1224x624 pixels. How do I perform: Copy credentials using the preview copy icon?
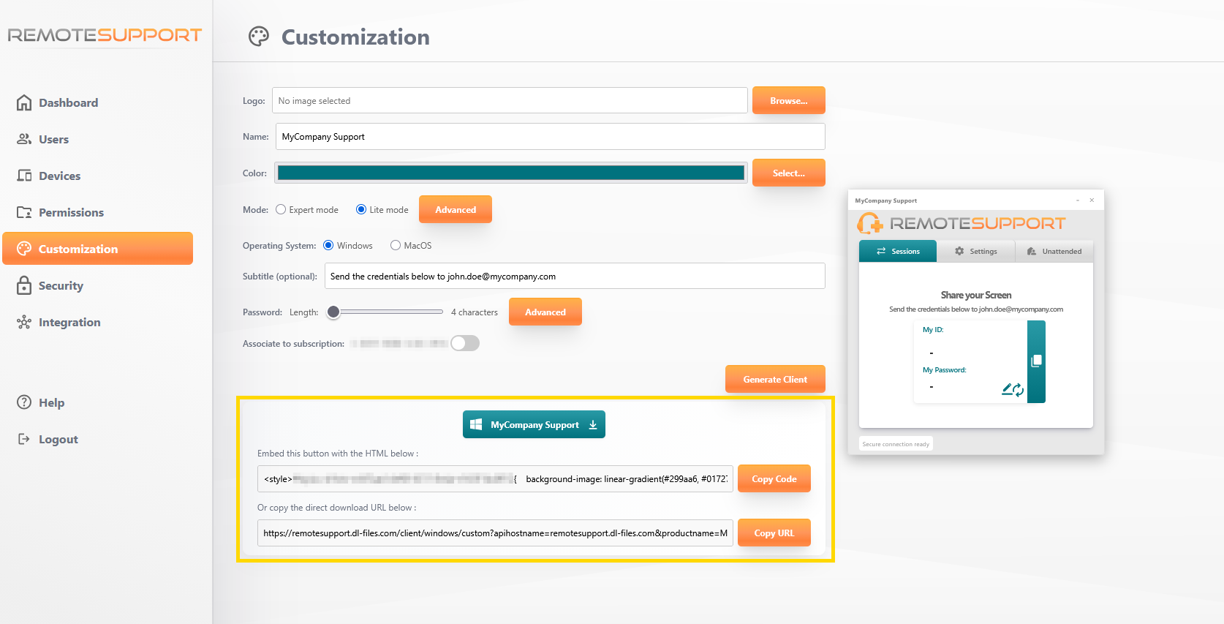(x=1036, y=361)
